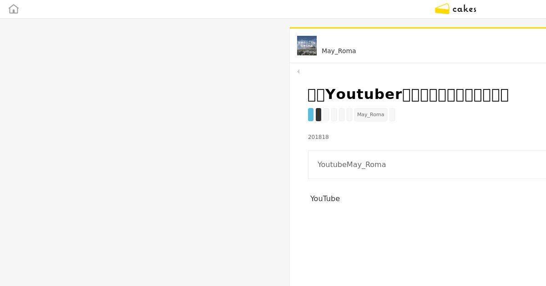
Task: Open May_Roma author avatar thumbnail
Action: (307, 45)
